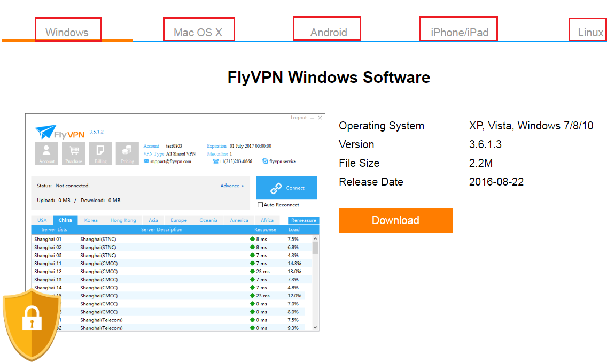This screenshot has height=362, width=607.
Task: Sort by the Load column header
Action: coord(294,230)
